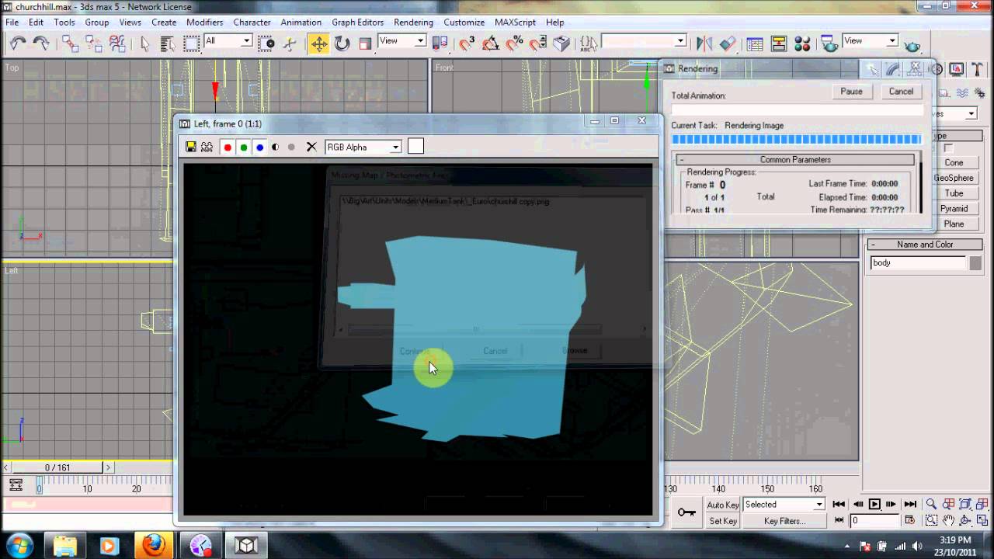Open the Display command panel icon
994x559 pixels.
957,70
